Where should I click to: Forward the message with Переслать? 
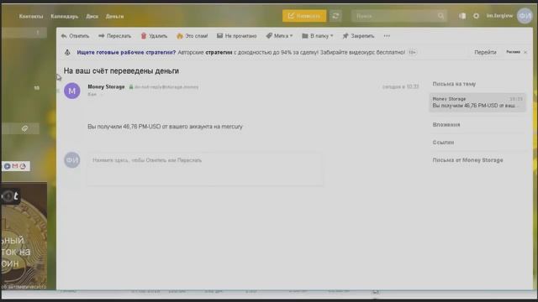click(114, 36)
